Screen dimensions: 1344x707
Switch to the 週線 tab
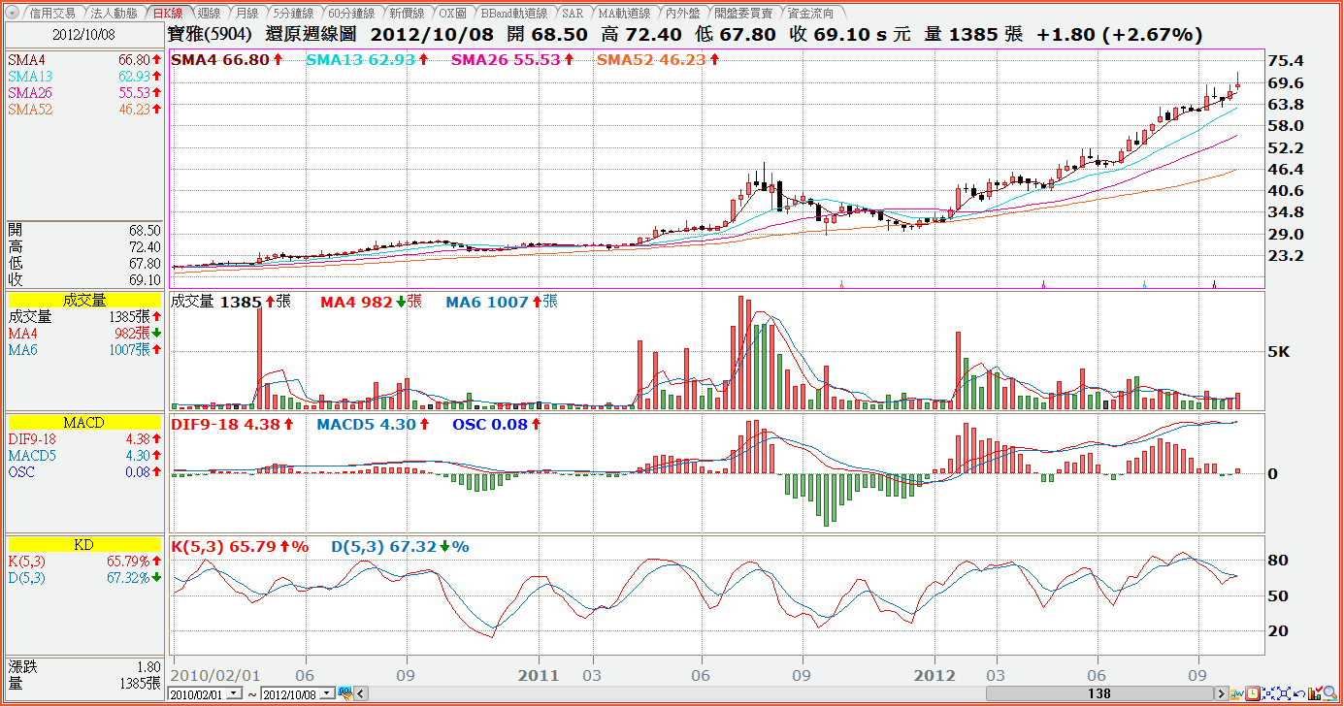click(209, 14)
